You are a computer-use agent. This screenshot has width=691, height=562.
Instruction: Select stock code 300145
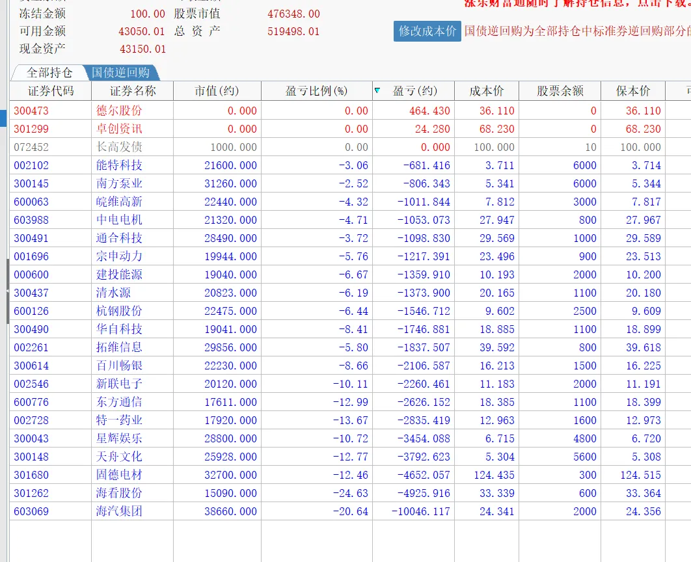pos(31,183)
